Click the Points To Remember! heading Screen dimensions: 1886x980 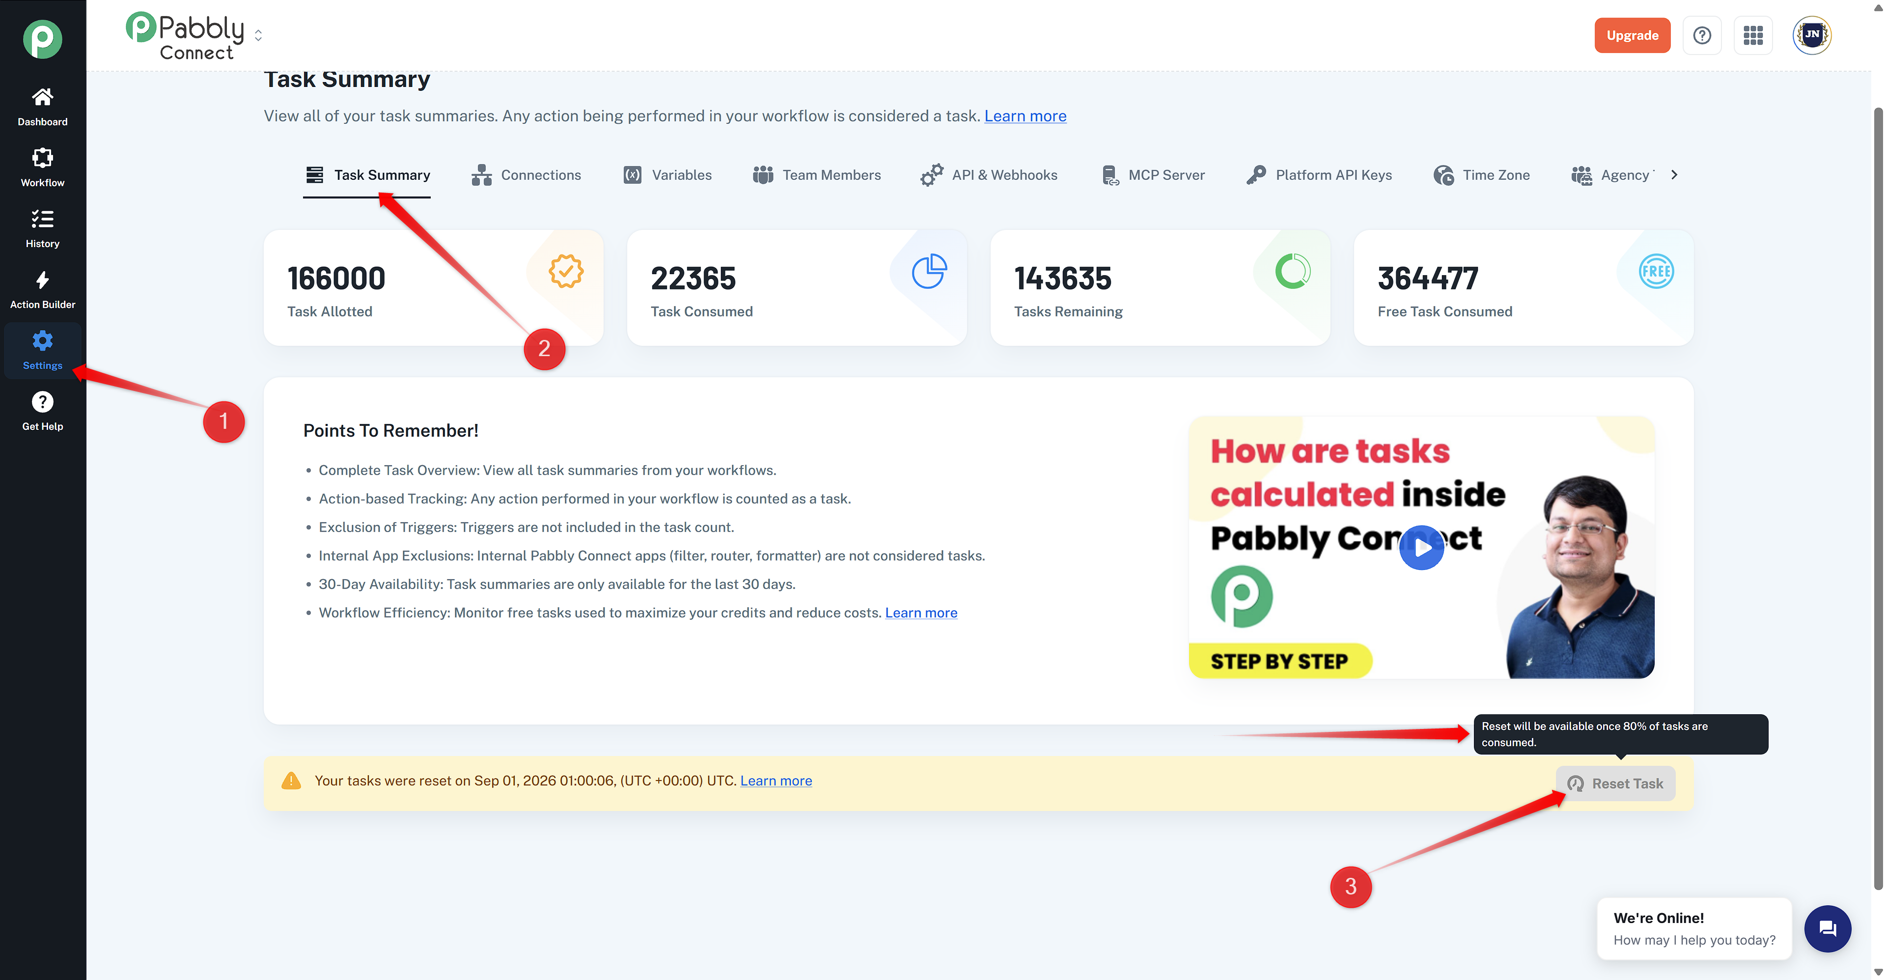point(391,431)
